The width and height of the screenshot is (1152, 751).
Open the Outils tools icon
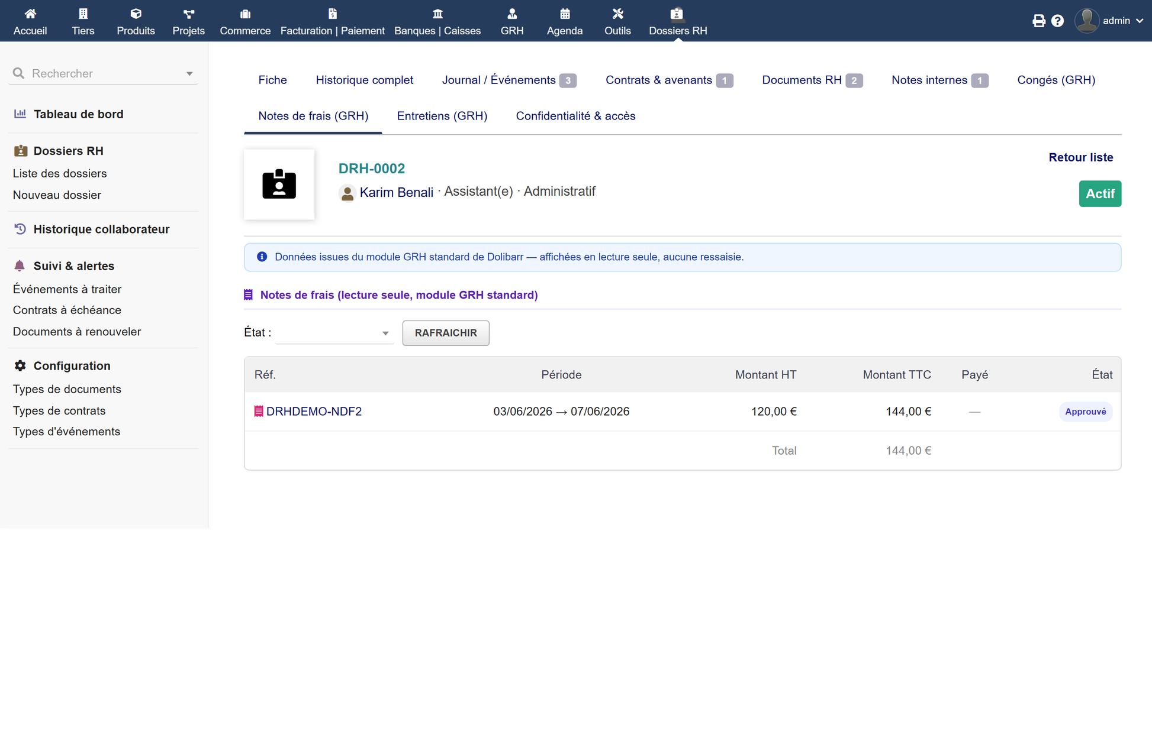pos(617,14)
